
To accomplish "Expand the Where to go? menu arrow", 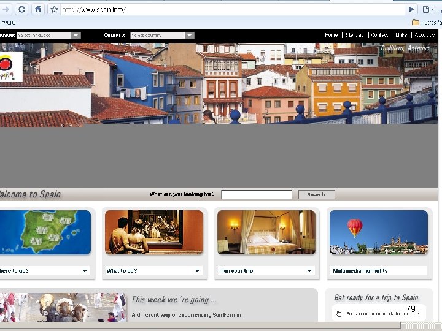I will tap(85, 271).
